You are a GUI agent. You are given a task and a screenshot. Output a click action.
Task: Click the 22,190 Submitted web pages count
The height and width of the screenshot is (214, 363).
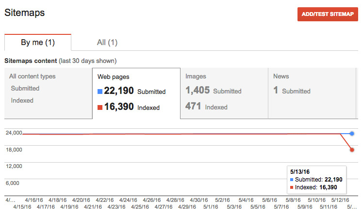click(x=119, y=91)
